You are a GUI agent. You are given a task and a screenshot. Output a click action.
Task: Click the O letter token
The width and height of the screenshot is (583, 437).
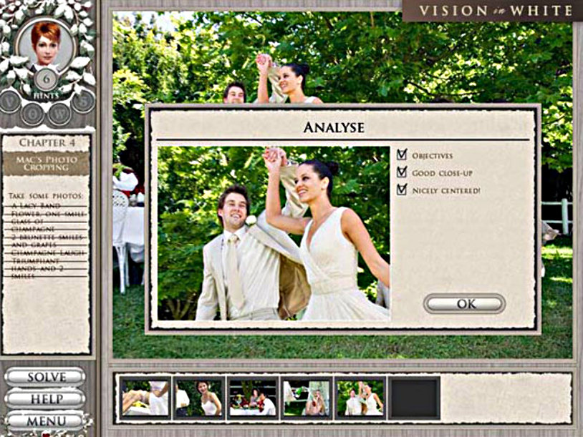click(x=32, y=114)
